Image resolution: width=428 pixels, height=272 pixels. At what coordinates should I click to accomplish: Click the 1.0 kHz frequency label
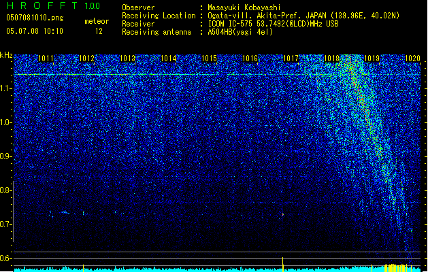pos(6,122)
